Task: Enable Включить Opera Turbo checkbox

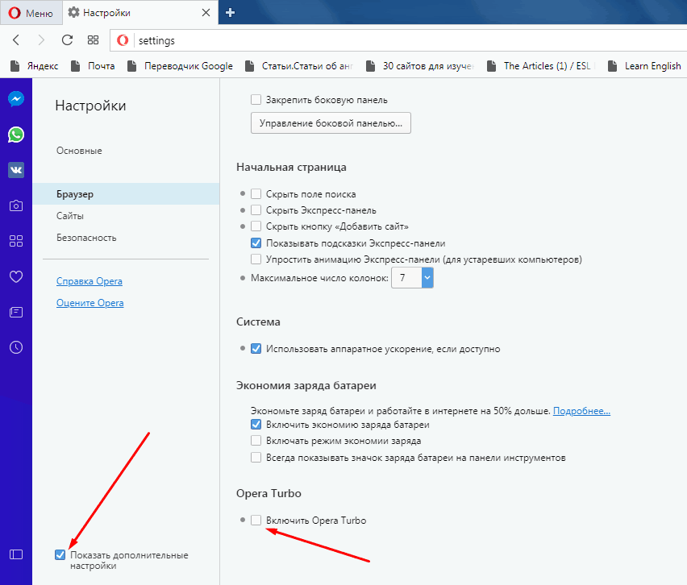Action: pyautogui.click(x=256, y=521)
